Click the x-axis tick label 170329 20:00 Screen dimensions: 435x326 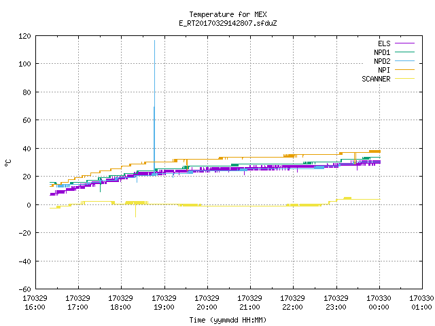207,303
